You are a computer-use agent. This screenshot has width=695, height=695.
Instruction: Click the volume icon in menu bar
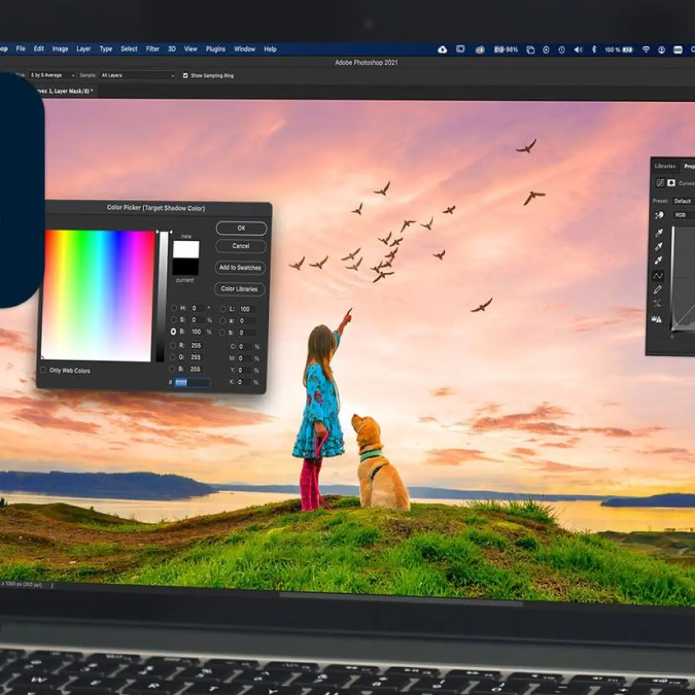578,50
